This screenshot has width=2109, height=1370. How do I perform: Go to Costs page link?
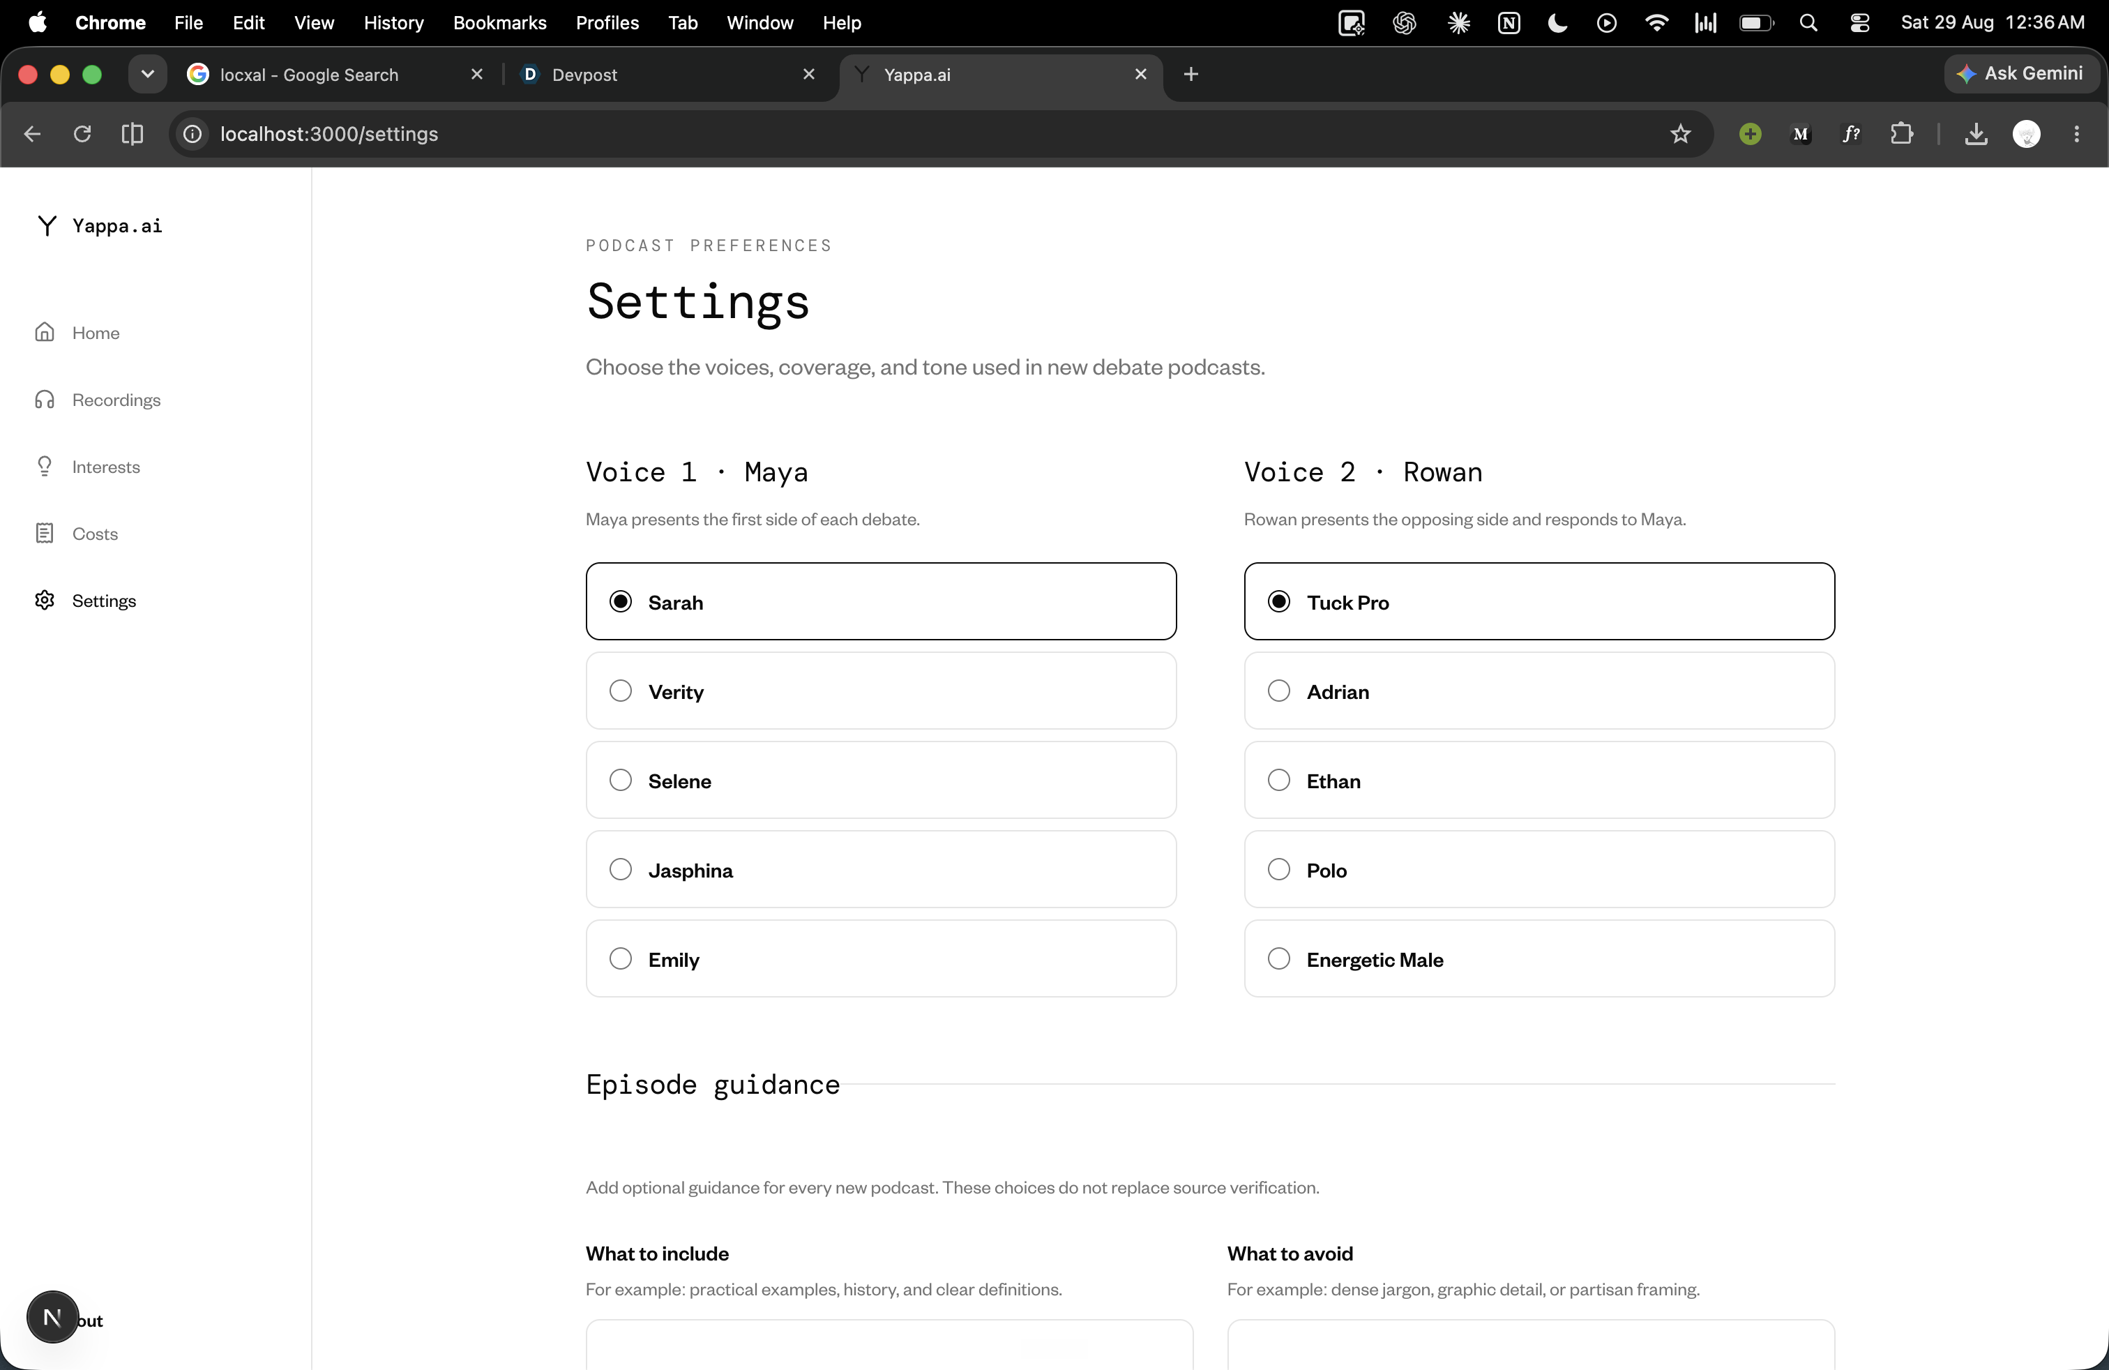coord(95,534)
